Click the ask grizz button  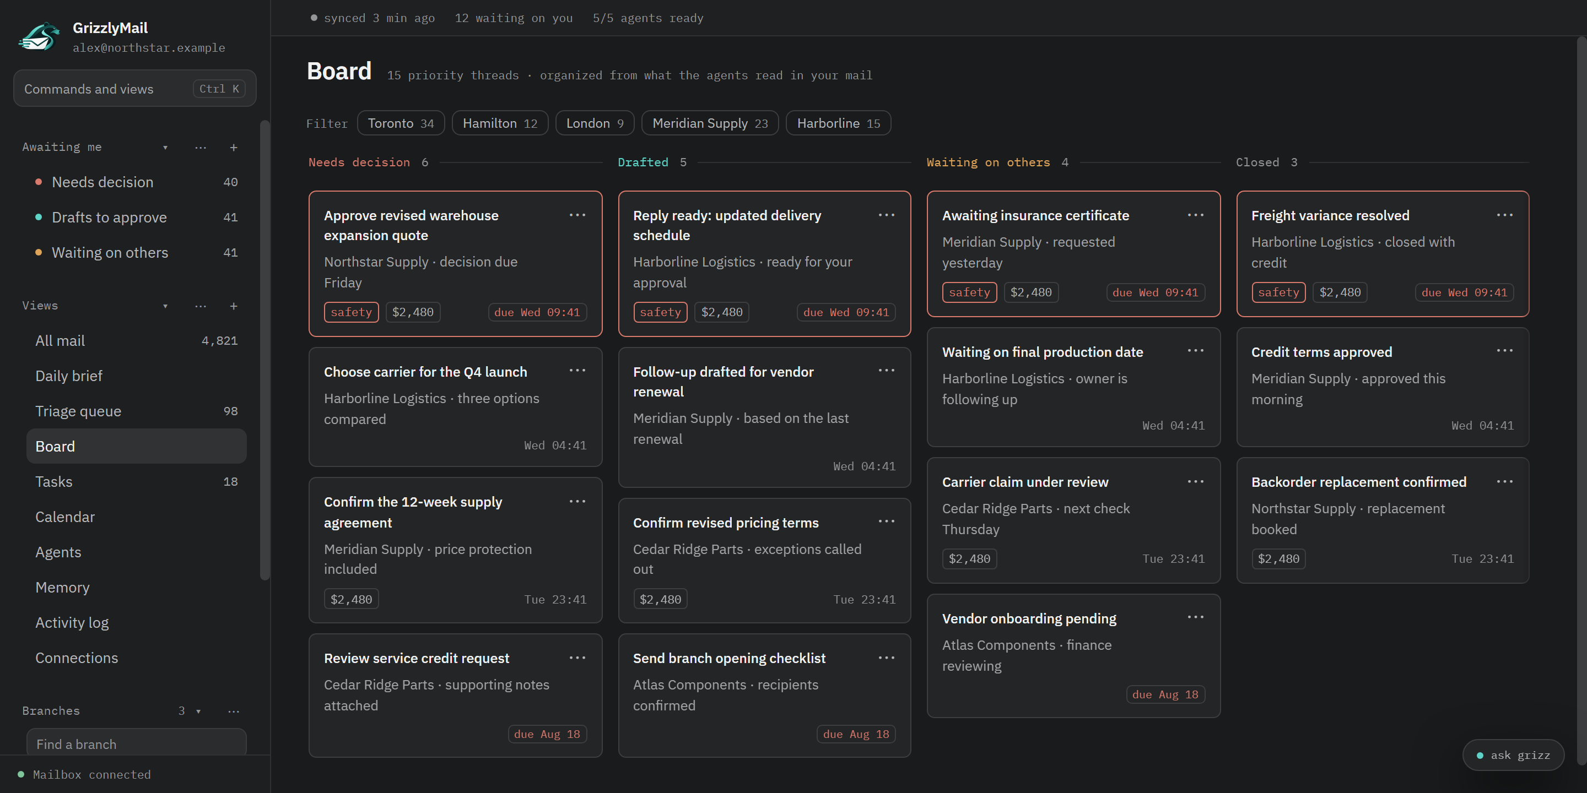1513,755
